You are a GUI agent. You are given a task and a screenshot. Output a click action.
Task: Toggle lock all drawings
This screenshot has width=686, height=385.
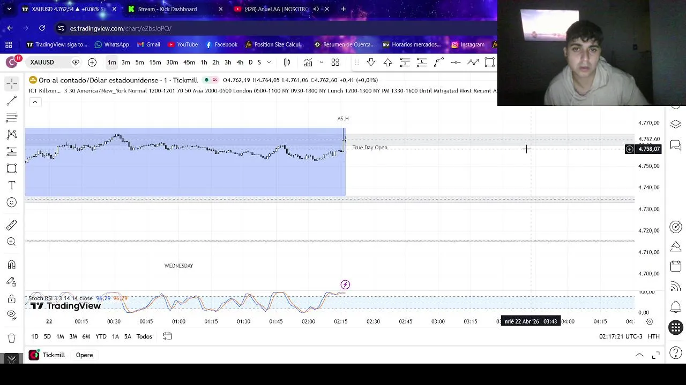[x=12, y=299]
